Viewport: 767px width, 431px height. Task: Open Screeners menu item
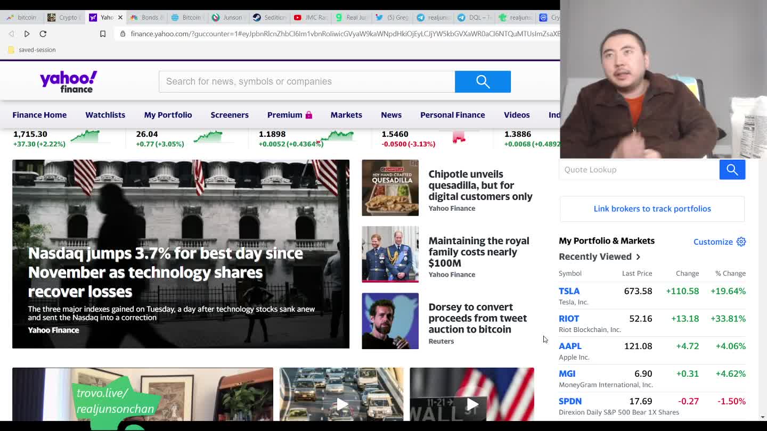(230, 115)
